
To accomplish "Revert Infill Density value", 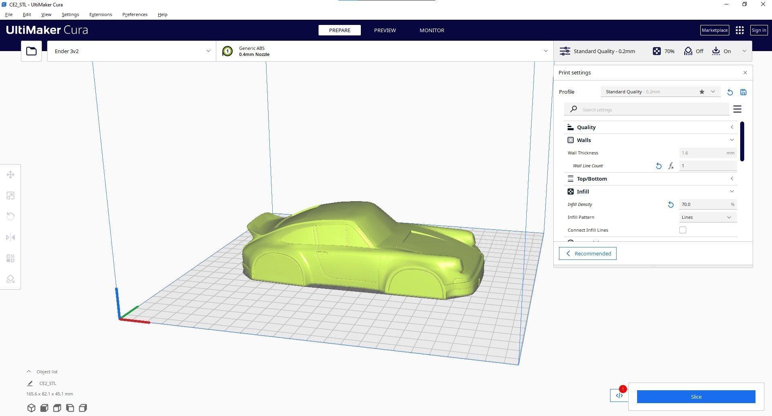I will pyautogui.click(x=671, y=204).
